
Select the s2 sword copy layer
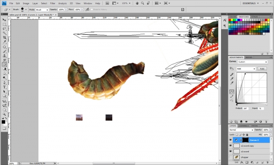[x=251, y=146]
